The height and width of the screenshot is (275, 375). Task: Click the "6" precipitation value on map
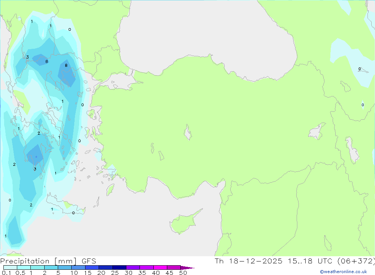pos(46,62)
